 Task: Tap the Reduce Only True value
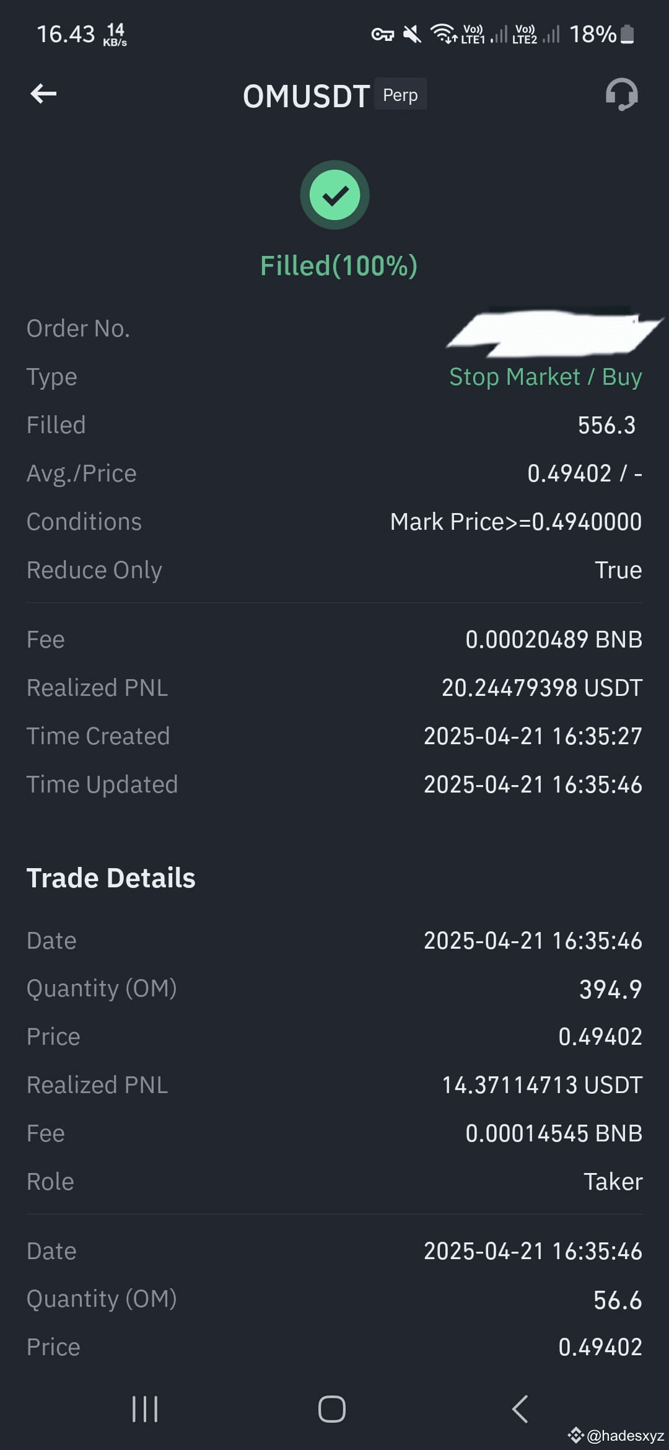click(x=618, y=570)
